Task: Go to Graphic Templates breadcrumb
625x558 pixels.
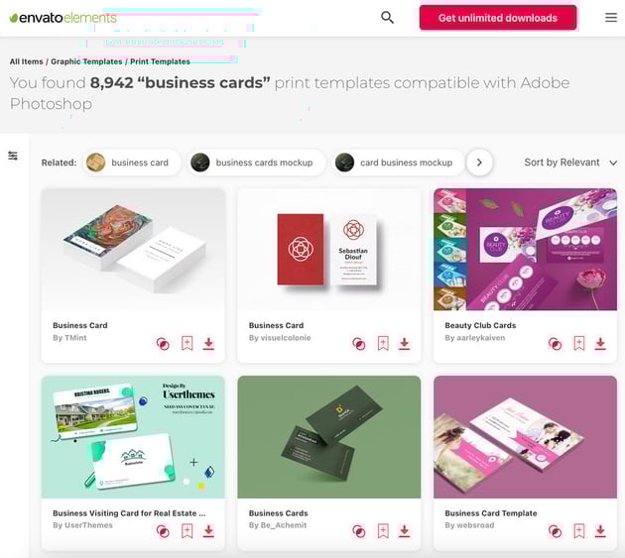Action: (86, 61)
